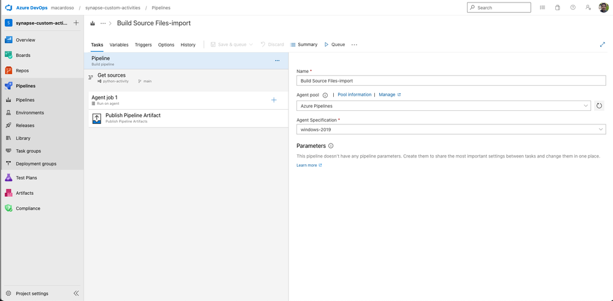613x301 pixels.
Task: Switch to the Variables tab
Action: click(119, 45)
